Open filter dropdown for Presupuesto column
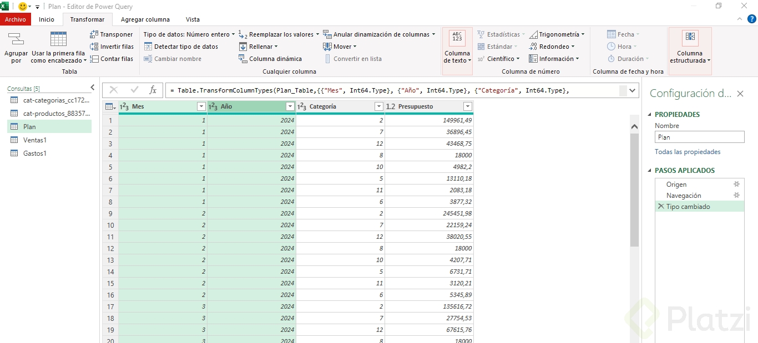The image size is (758, 343). [x=467, y=106]
